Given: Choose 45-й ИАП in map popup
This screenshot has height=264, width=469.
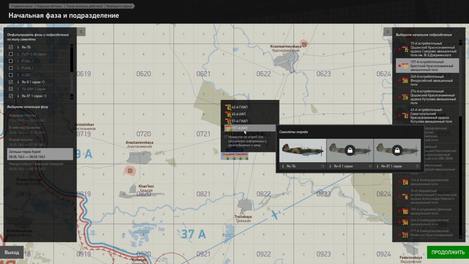Looking at the screenshot, I should [x=250, y=114].
